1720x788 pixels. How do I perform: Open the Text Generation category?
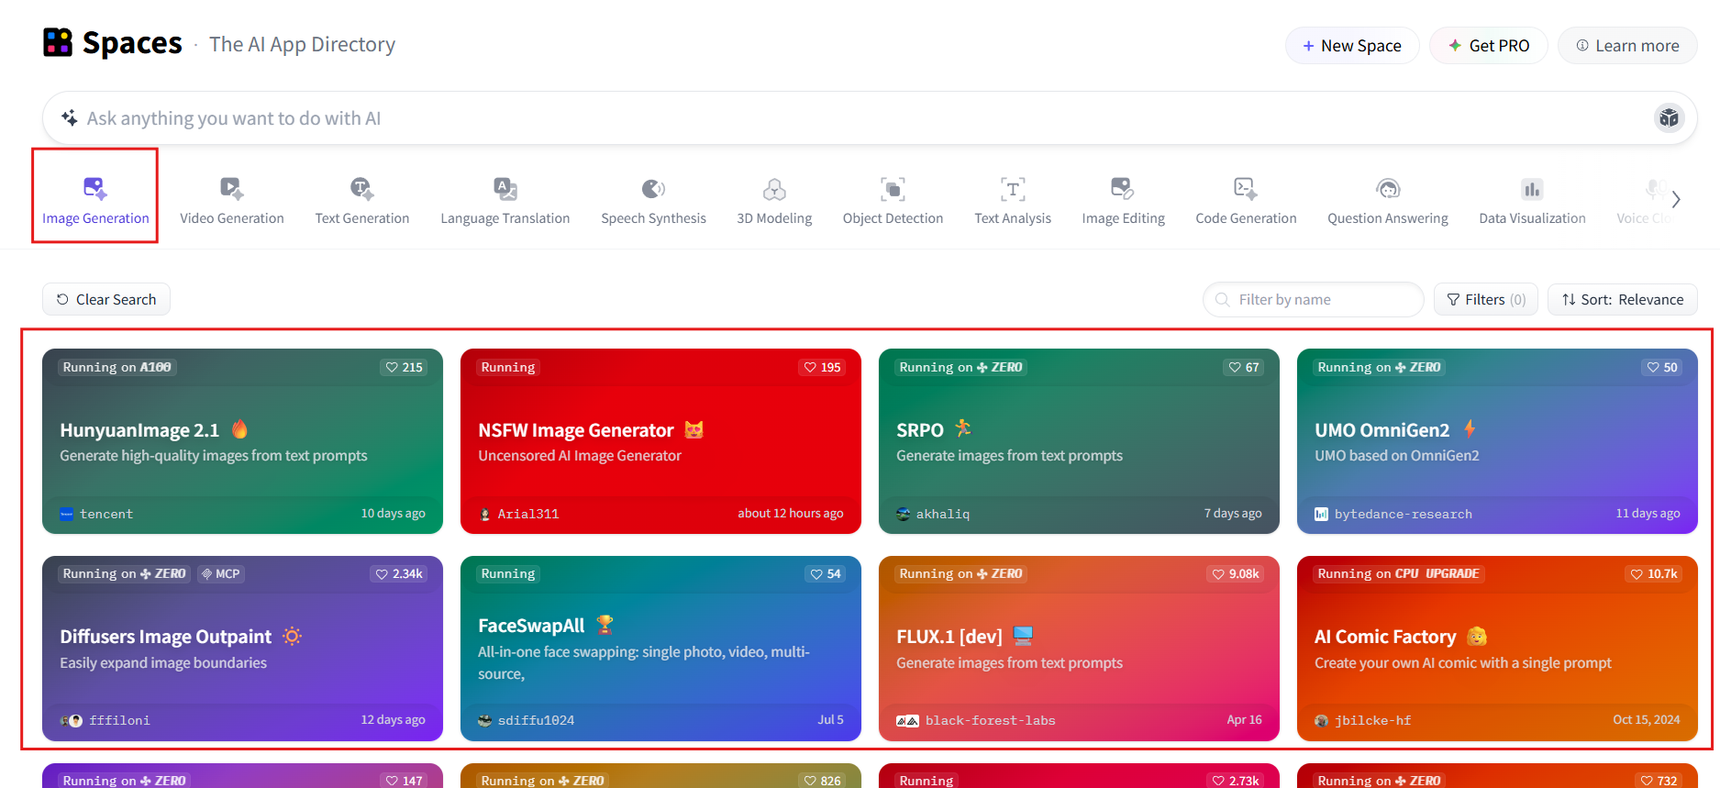click(x=362, y=200)
